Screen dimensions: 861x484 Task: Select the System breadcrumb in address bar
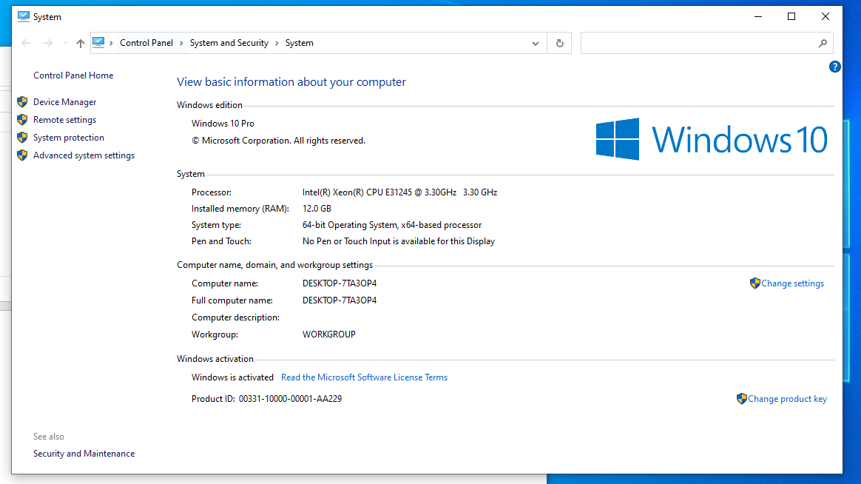click(300, 43)
